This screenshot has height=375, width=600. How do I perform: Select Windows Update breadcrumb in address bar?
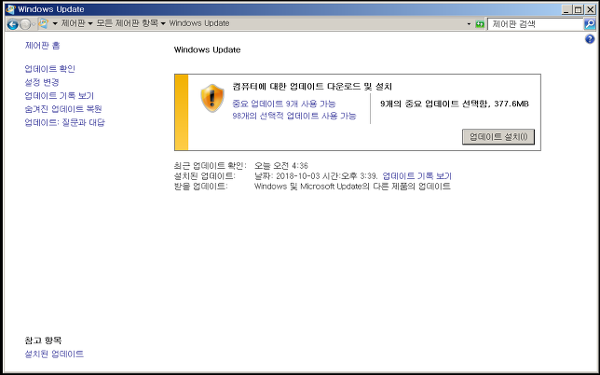pyautogui.click(x=199, y=23)
